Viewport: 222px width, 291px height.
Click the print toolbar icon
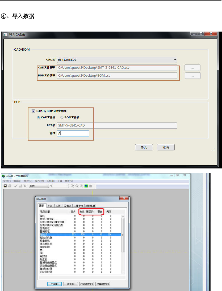click(10, 186)
